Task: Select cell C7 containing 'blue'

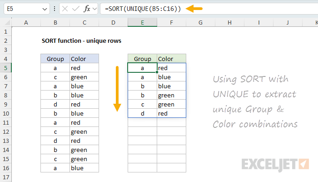Action: pos(84,86)
